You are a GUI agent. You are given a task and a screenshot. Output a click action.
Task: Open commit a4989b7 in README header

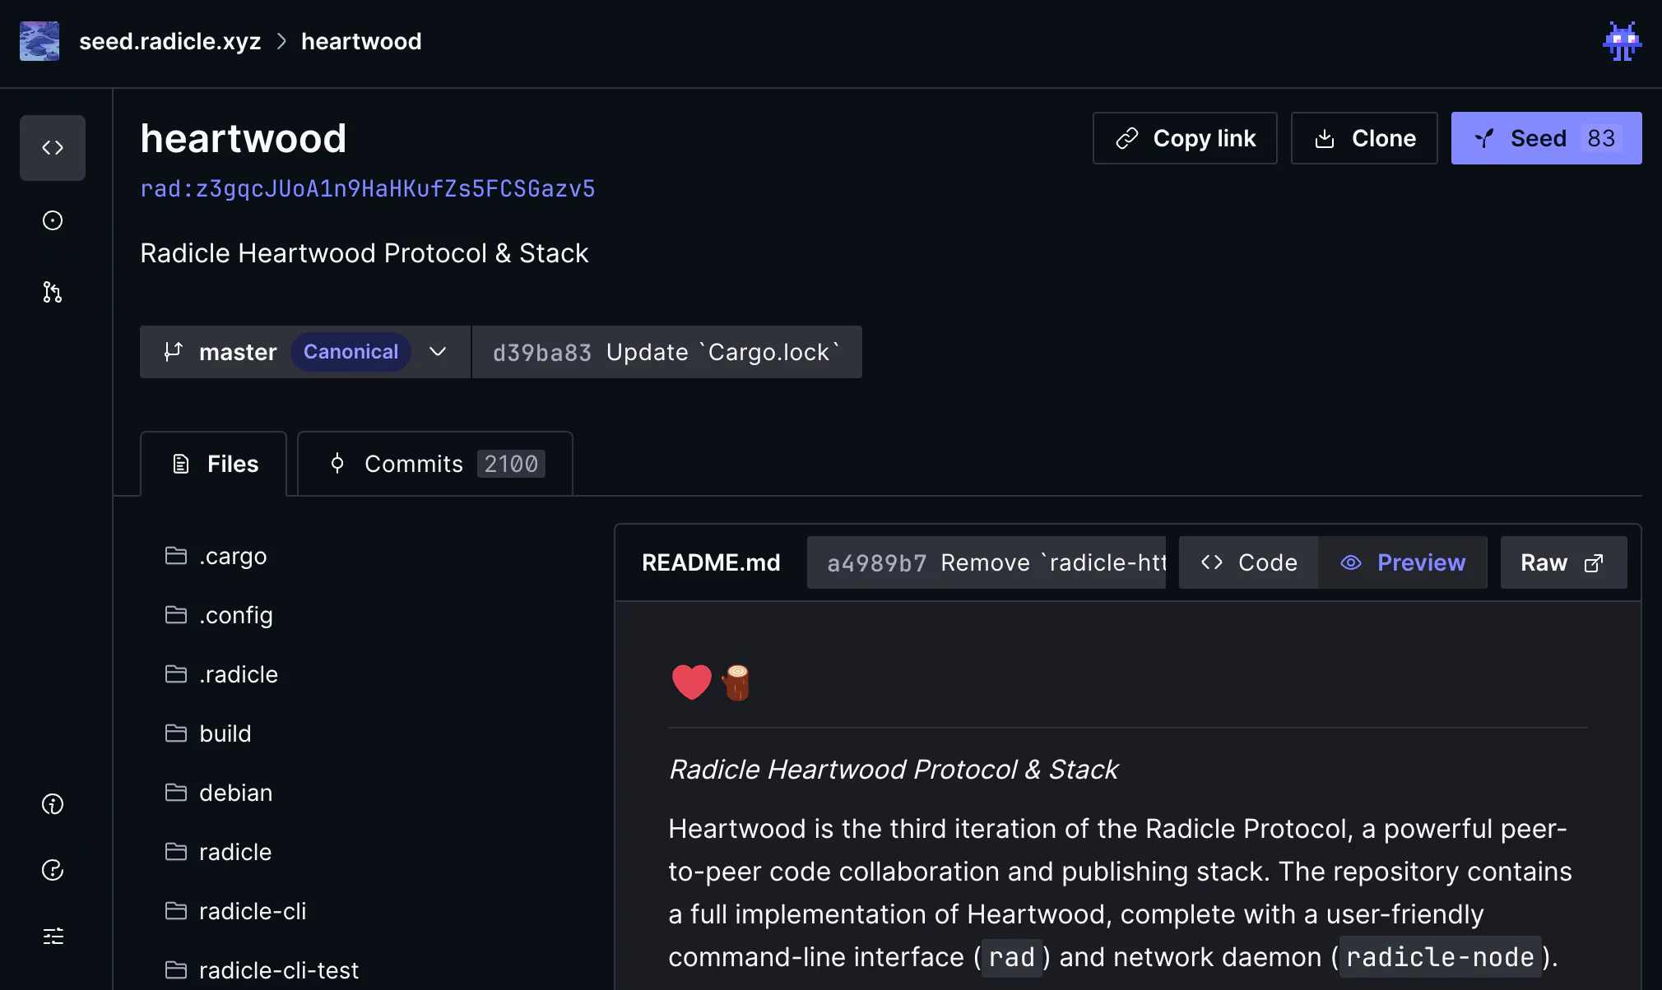pos(987,562)
